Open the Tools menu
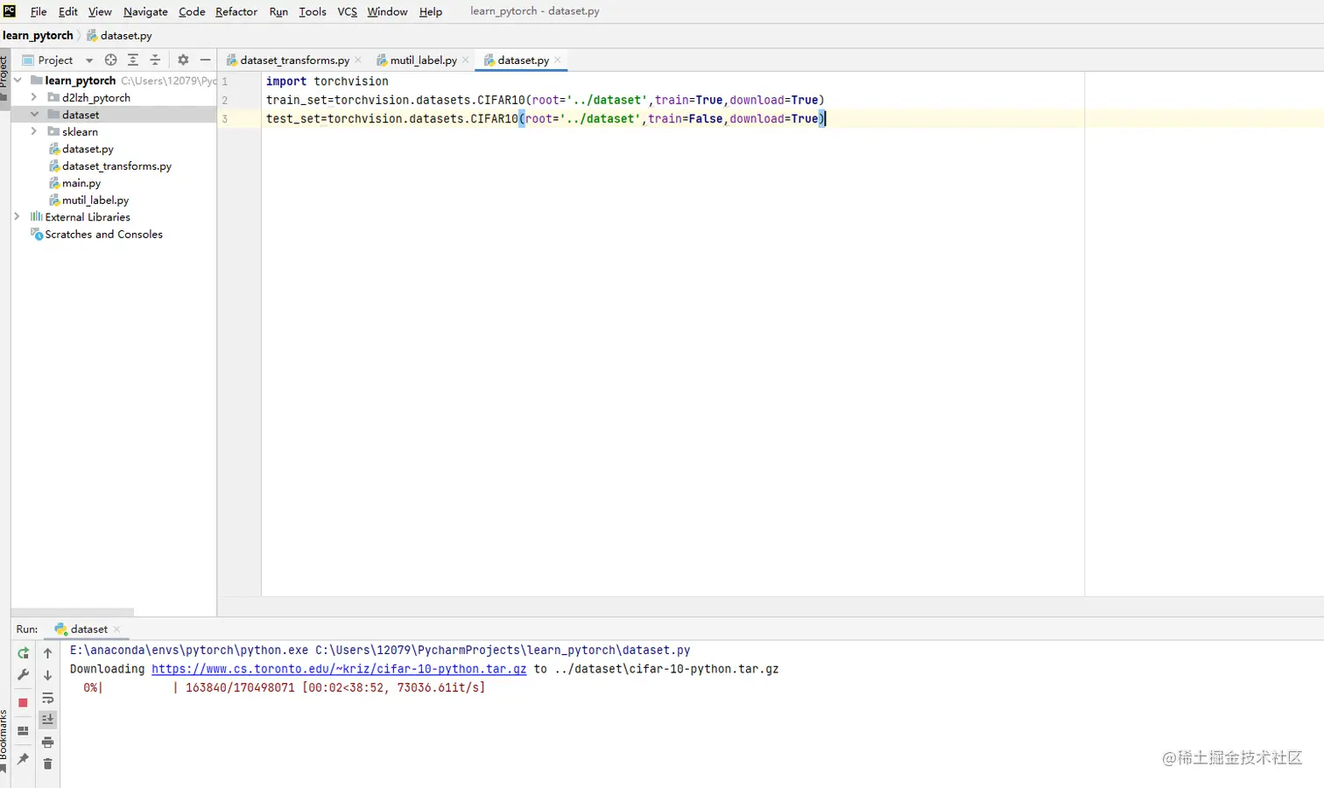 tap(313, 11)
